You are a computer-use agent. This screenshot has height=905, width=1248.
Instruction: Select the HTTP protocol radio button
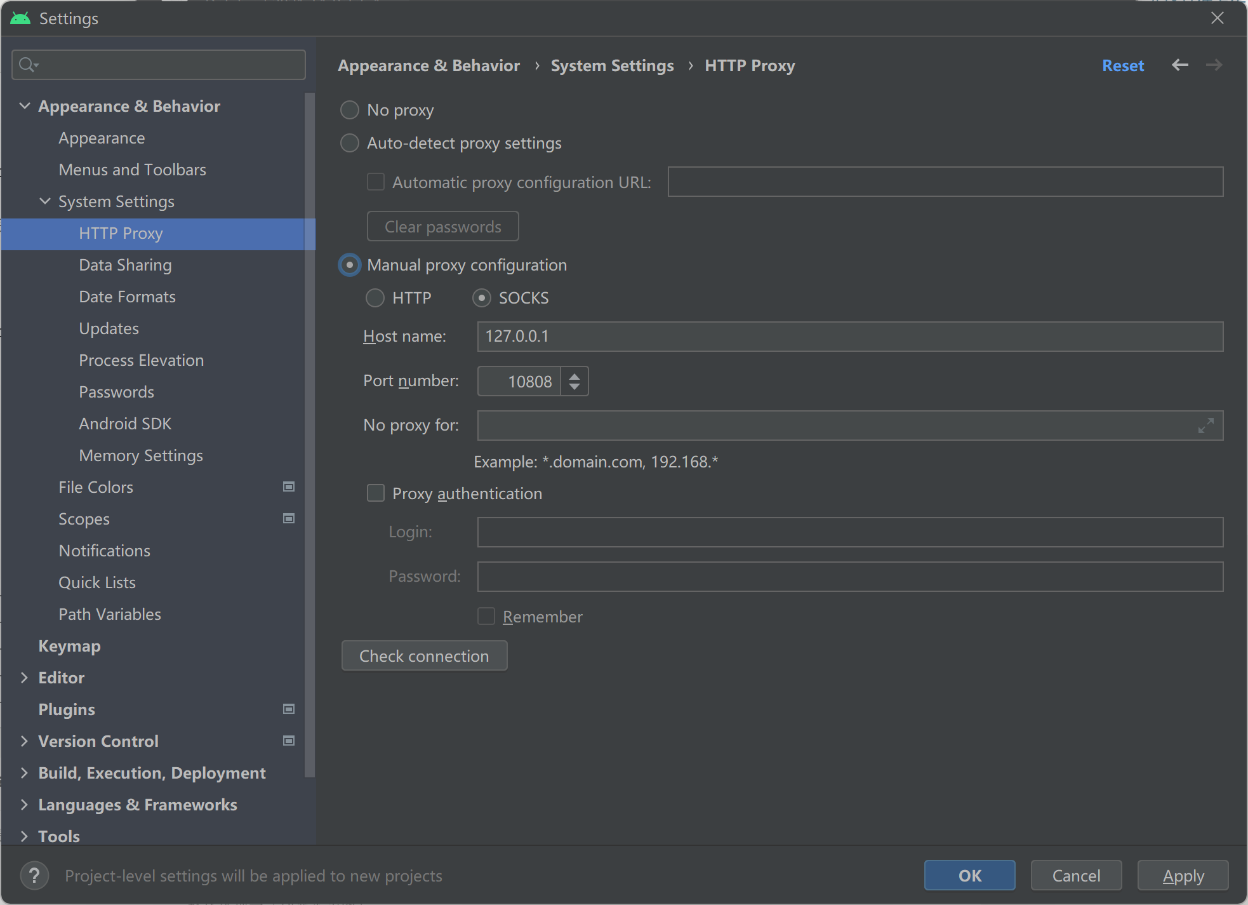pyautogui.click(x=375, y=298)
